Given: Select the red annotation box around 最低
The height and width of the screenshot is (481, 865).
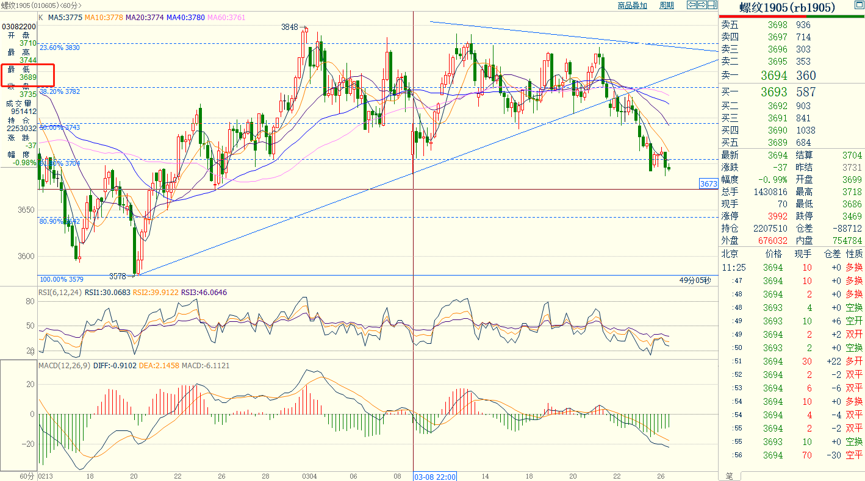Looking at the screenshot, I should click(x=28, y=75).
